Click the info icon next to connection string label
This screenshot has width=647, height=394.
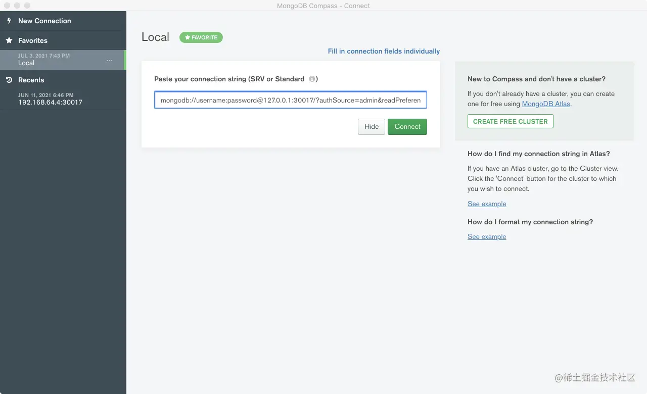point(312,79)
